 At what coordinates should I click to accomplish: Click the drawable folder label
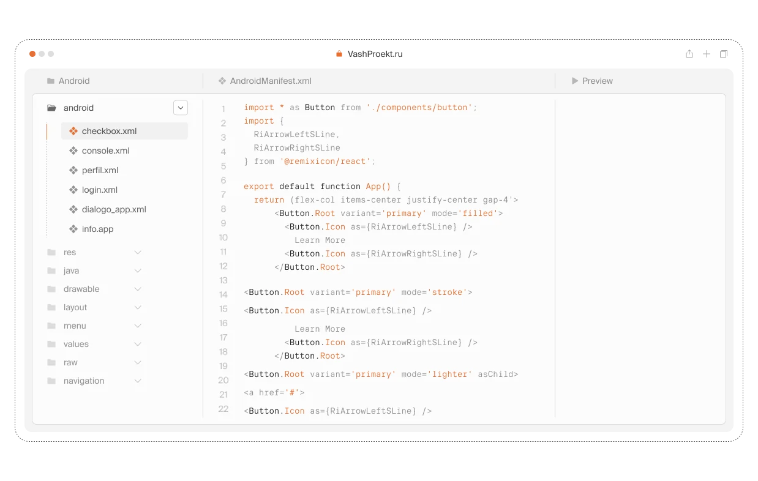coord(81,289)
